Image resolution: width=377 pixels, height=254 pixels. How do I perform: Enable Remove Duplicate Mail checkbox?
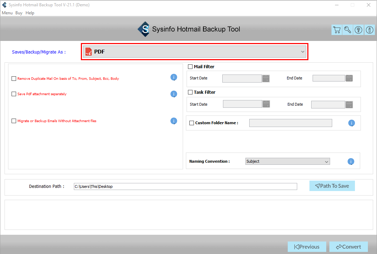pyautogui.click(x=14, y=79)
